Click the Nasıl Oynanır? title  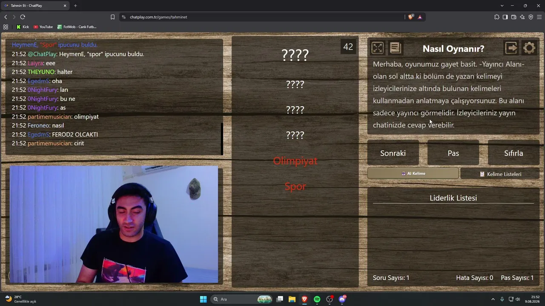453,48
